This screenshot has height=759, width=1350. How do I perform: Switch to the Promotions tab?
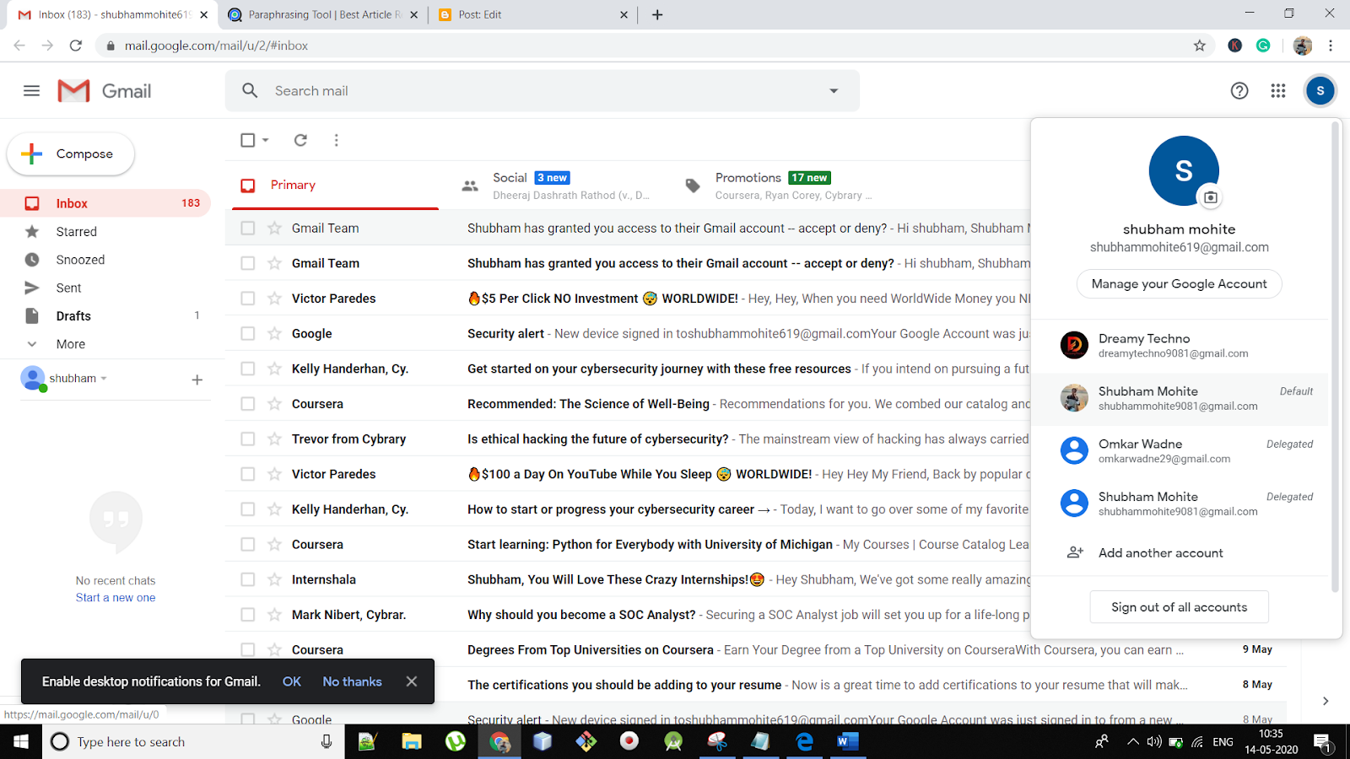click(x=781, y=186)
